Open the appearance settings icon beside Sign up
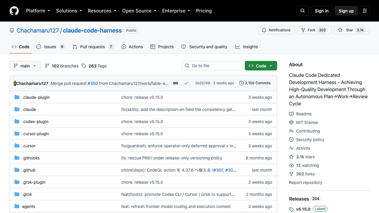379x213 pixels. (x=365, y=11)
